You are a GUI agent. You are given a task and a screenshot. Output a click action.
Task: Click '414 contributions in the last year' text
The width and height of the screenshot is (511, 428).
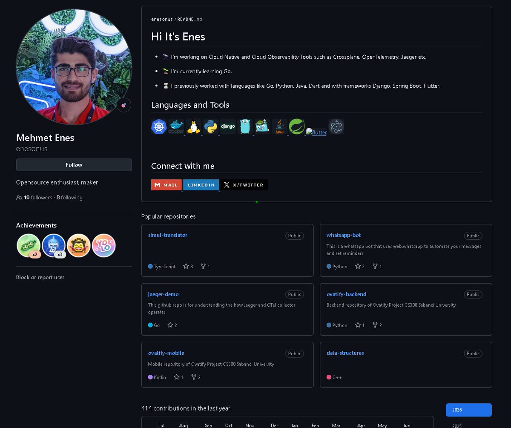tap(186, 408)
